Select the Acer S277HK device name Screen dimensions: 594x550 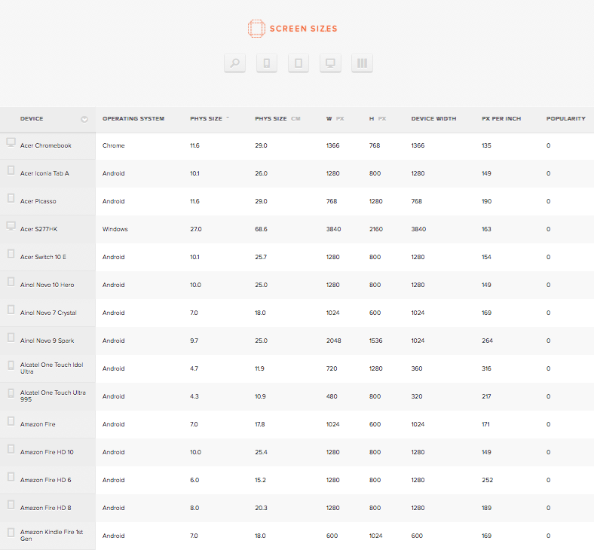(x=39, y=229)
